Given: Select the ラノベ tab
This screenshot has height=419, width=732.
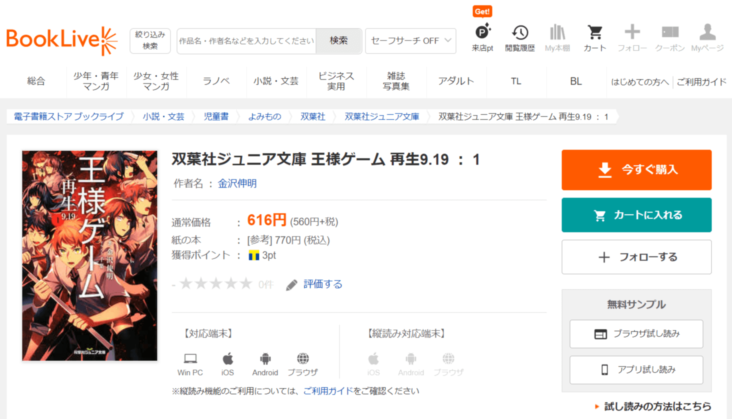Looking at the screenshot, I should 216,81.
